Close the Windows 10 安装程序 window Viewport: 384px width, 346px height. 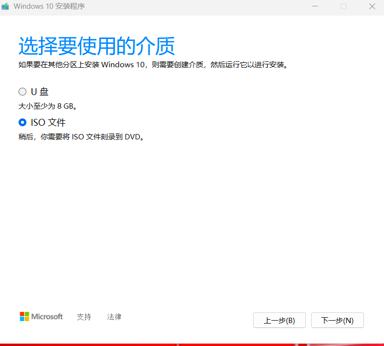[372, 6]
